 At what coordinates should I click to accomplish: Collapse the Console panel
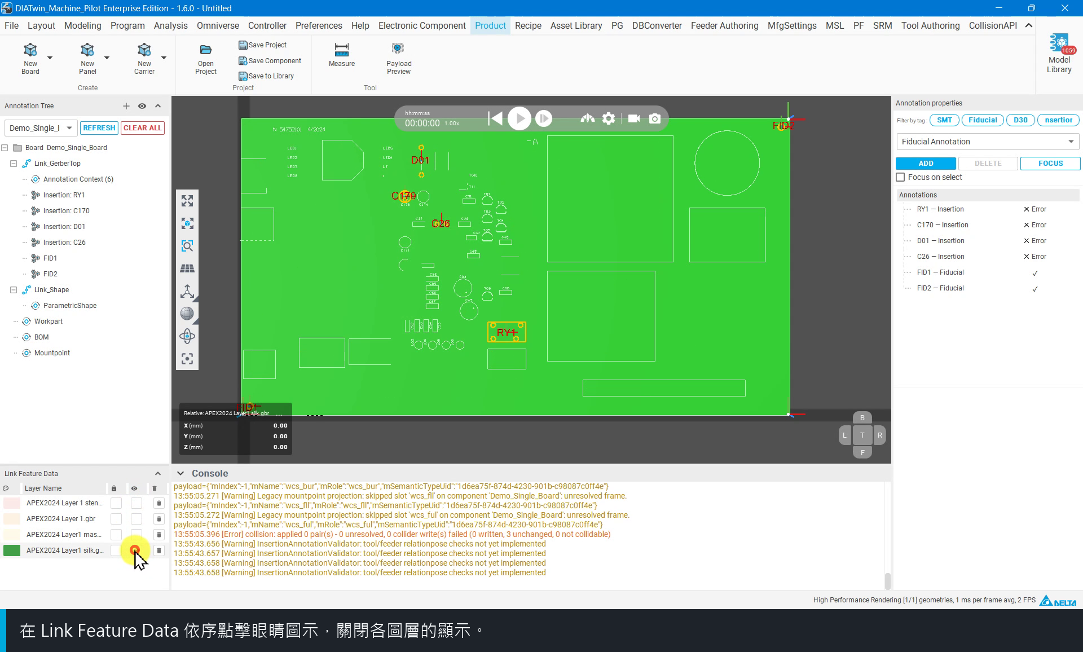point(180,474)
